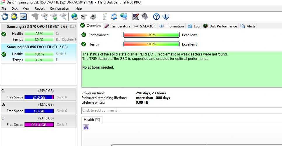Screen dimensions: 282x146
Task: Open Help via the question mark icon
Action: point(156,17)
